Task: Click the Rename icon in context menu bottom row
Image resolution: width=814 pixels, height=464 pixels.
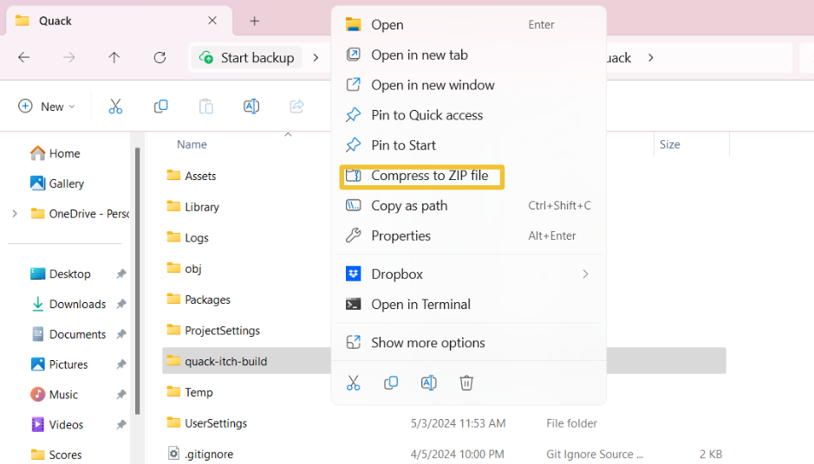Action: pyautogui.click(x=429, y=383)
